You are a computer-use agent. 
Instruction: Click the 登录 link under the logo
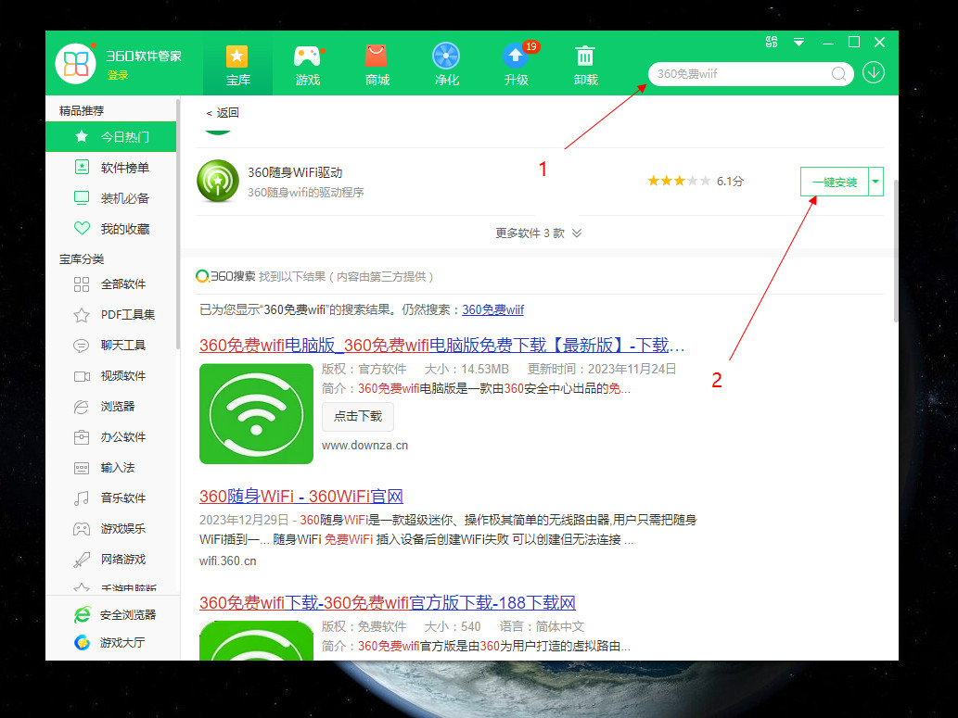(118, 75)
